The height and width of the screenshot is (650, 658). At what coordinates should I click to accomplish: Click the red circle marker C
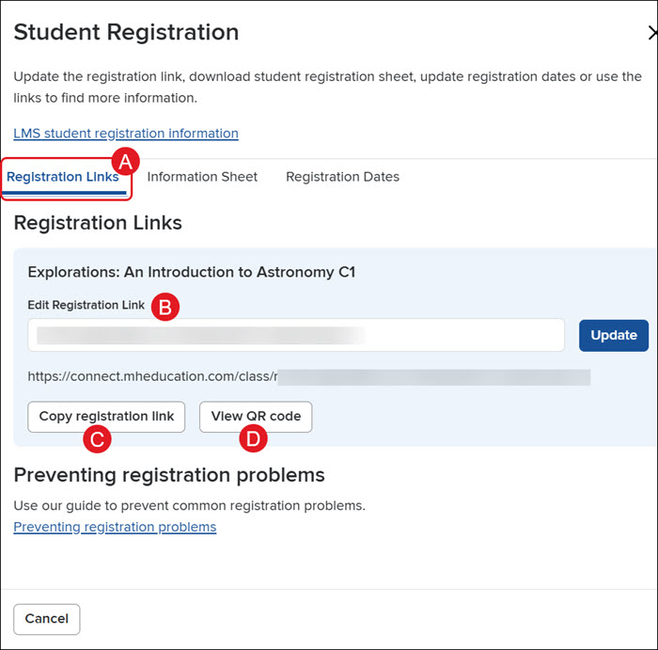(97, 439)
